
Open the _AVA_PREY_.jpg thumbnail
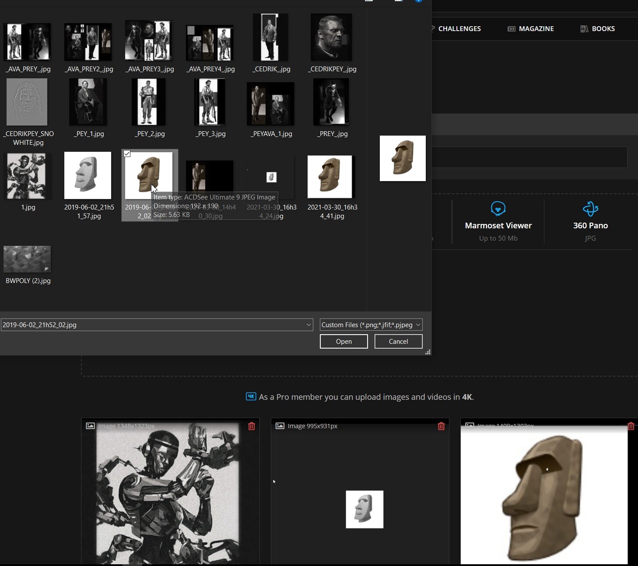pos(27,42)
